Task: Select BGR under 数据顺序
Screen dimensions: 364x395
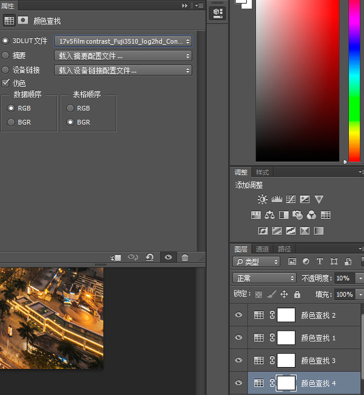Action: 11,122
